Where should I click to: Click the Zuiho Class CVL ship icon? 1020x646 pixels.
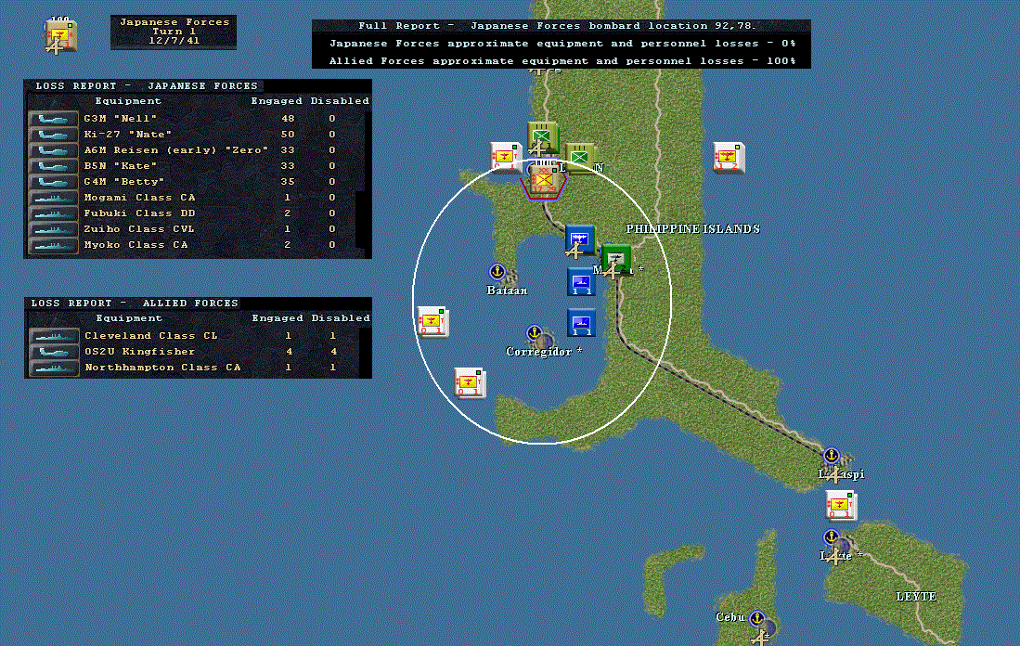click(53, 229)
